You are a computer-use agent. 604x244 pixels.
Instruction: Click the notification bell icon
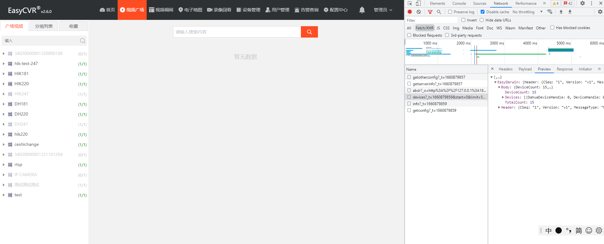(362, 10)
